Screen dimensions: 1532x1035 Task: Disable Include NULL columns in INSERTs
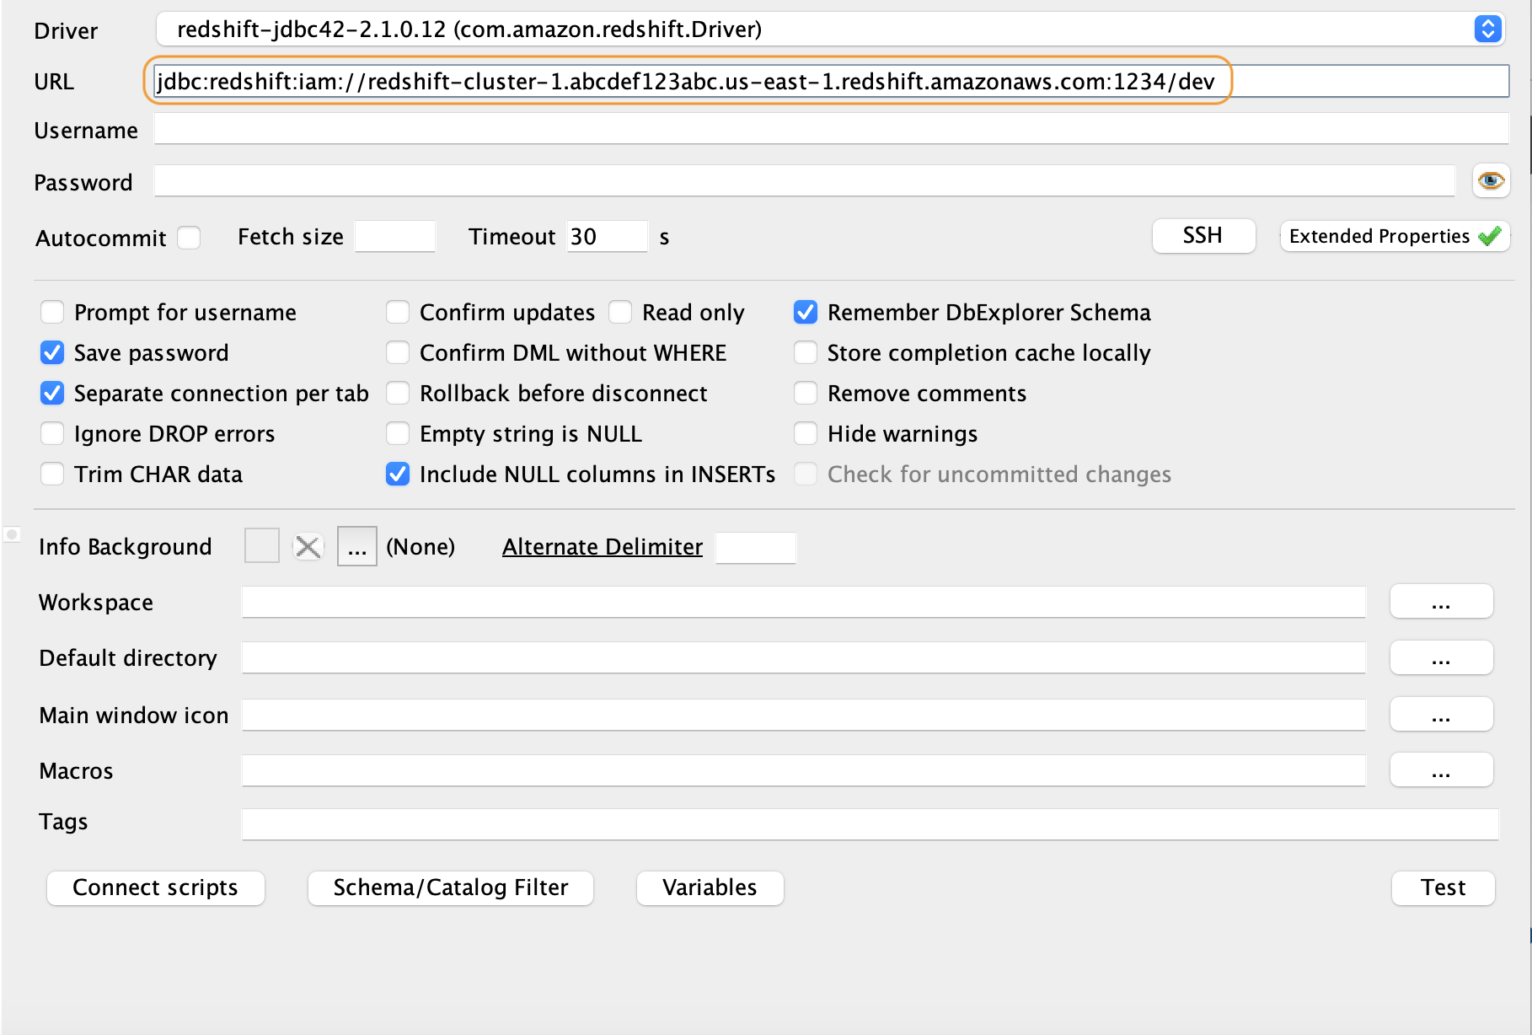click(397, 474)
